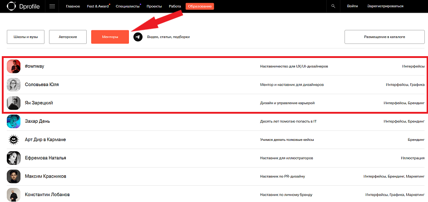Switch to Авторские tab

click(x=68, y=37)
